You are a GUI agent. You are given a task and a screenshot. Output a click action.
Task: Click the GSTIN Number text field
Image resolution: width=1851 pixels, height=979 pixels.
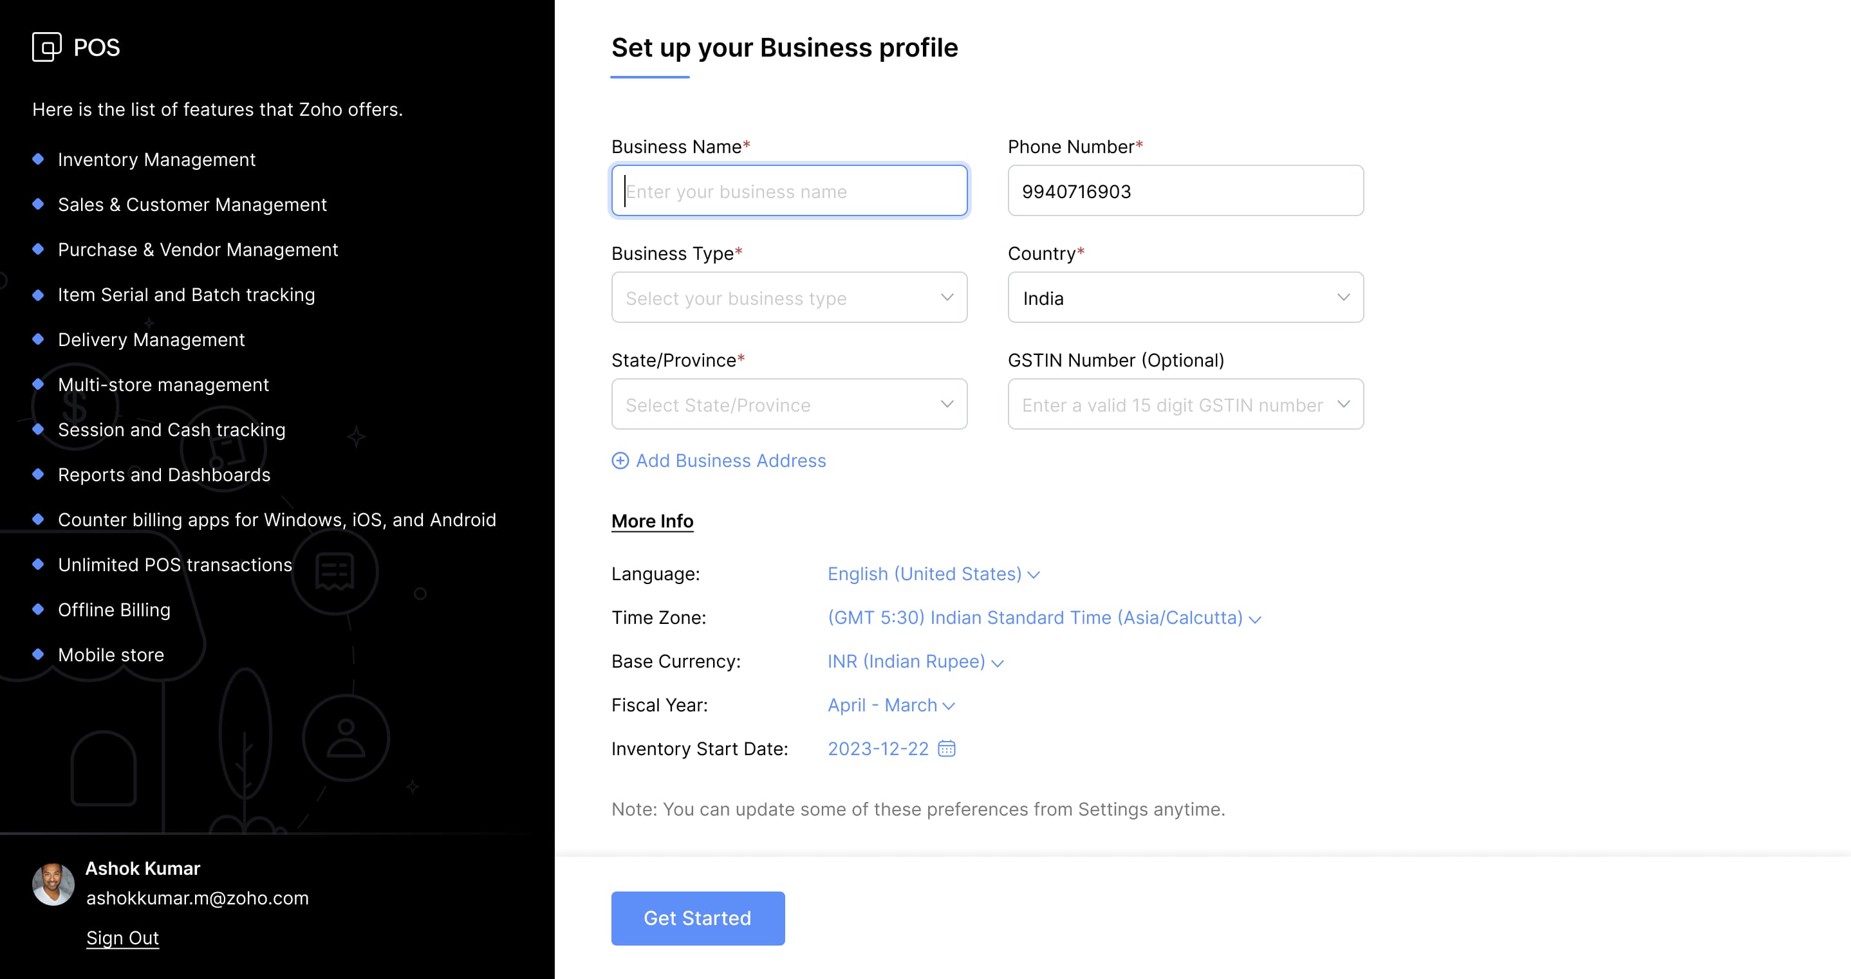1171,405
